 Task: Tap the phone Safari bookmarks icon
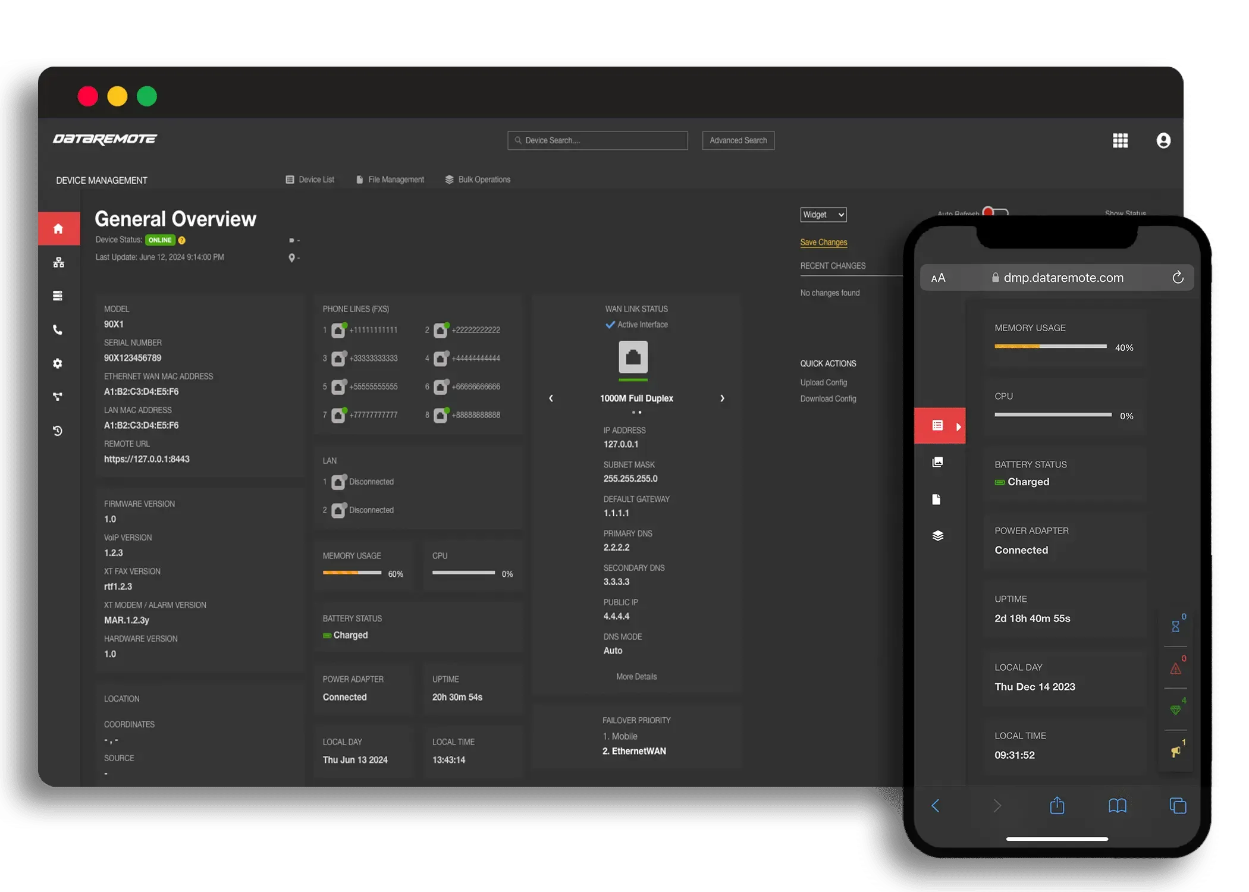tap(1118, 806)
